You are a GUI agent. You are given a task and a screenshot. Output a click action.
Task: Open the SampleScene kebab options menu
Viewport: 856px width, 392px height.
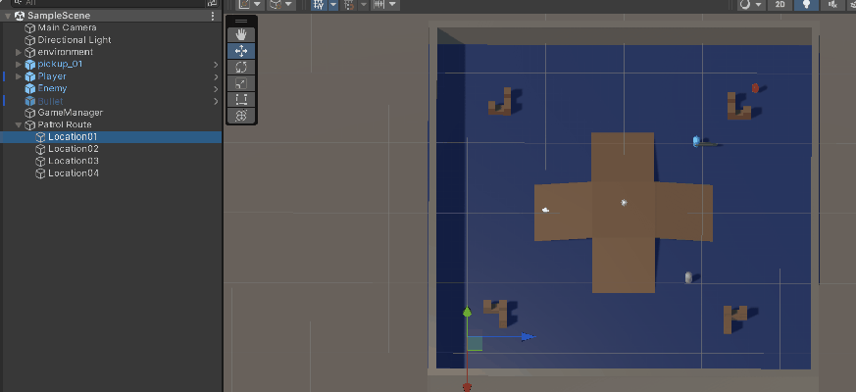[213, 16]
